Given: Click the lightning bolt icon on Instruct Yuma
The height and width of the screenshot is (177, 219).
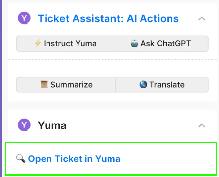Looking at the screenshot, I should pyautogui.click(x=38, y=43).
